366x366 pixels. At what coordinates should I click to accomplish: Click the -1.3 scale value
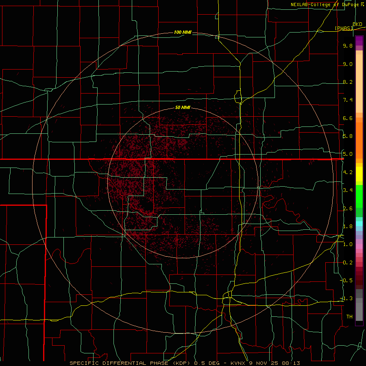[346, 298]
